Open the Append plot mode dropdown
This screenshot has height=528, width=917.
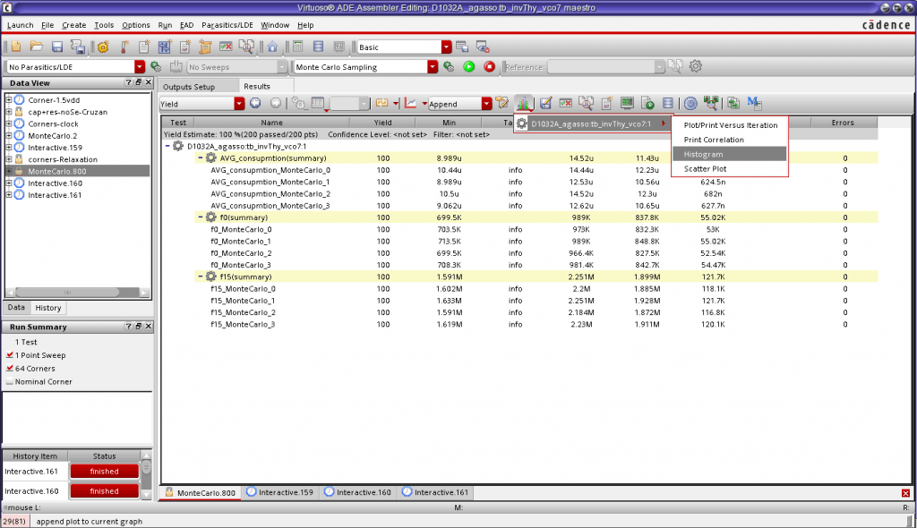tap(486, 104)
